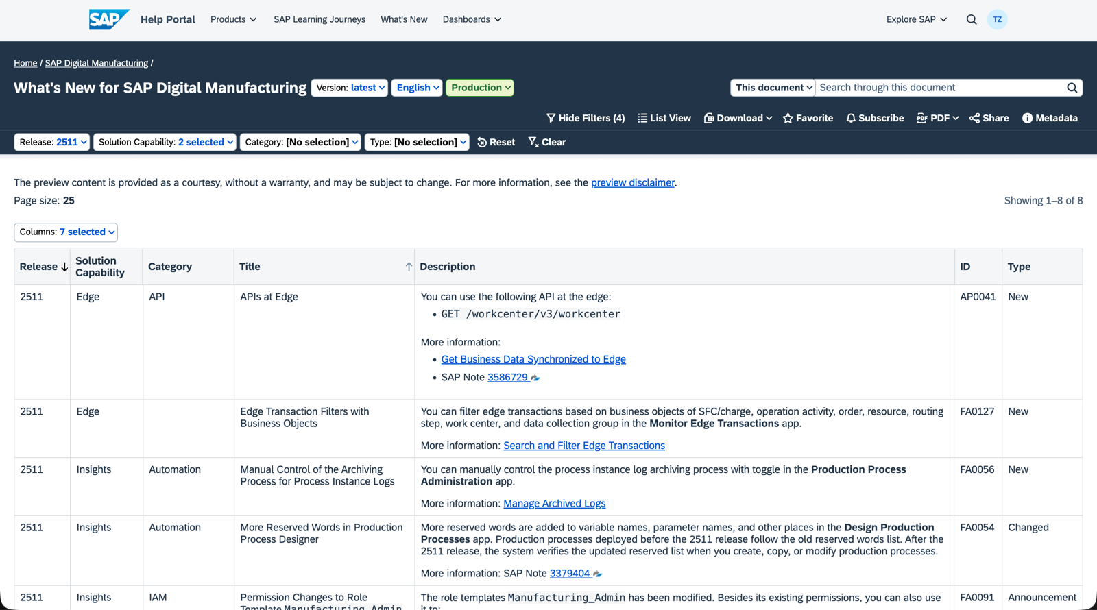Open SAP Note 3586729
This screenshot has width=1097, height=610.
[507, 378]
